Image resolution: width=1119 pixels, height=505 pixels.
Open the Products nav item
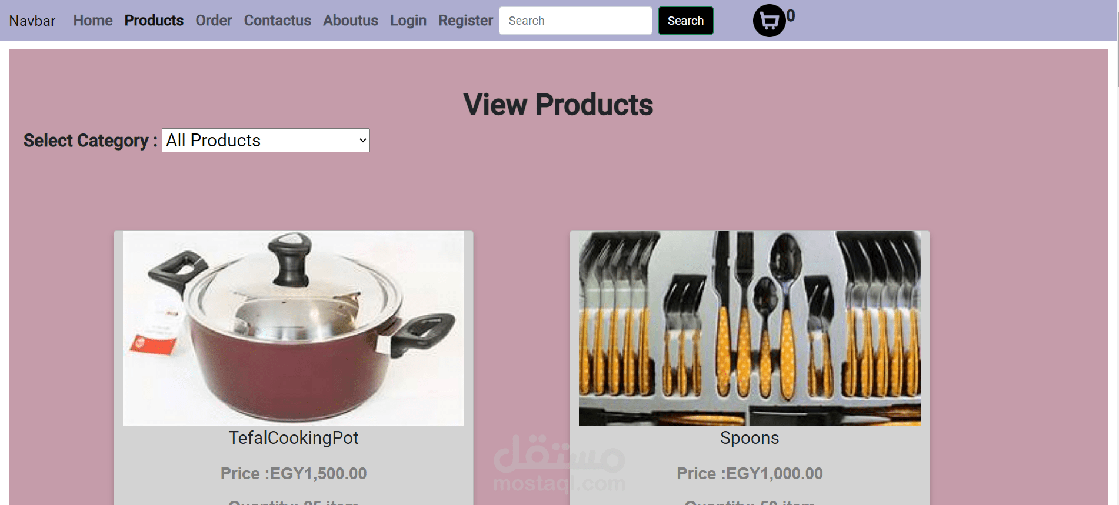[154, 21]
